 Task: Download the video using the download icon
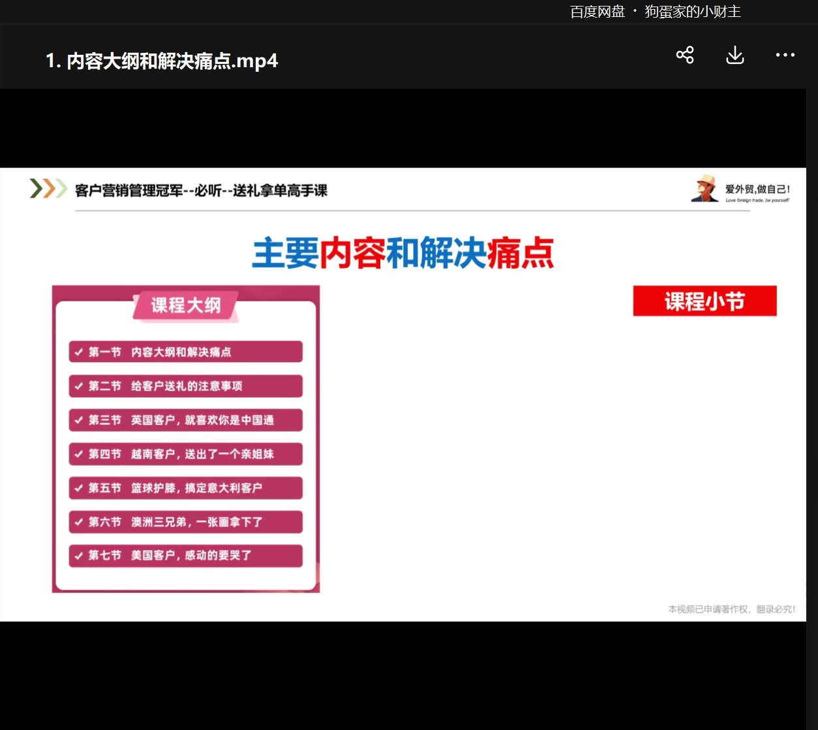click(735, 55)
